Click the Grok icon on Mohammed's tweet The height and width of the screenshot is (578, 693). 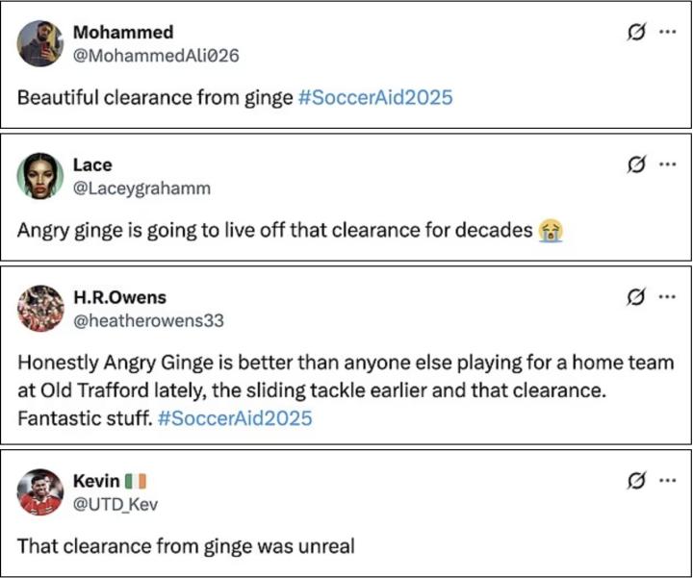point(635,32)
